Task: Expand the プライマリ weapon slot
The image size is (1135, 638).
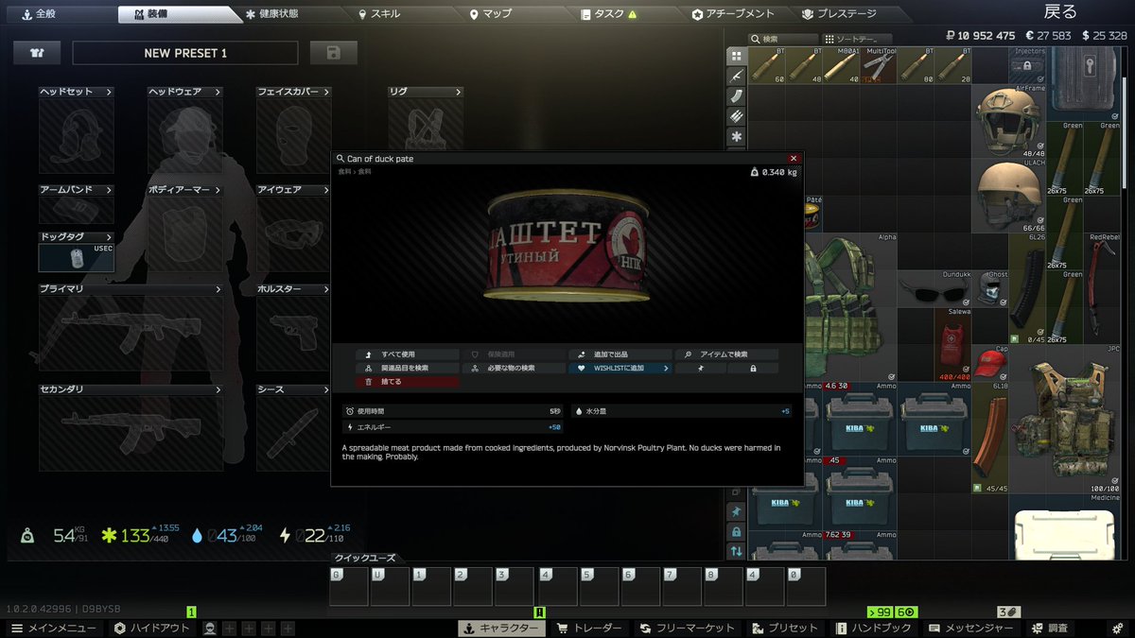Action: (x=131, y=289)
